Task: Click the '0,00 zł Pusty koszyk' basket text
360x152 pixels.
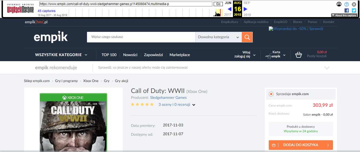Action: tap(317, 54)
